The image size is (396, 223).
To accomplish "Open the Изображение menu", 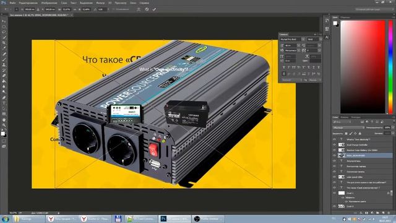I will tap(49, 3).
